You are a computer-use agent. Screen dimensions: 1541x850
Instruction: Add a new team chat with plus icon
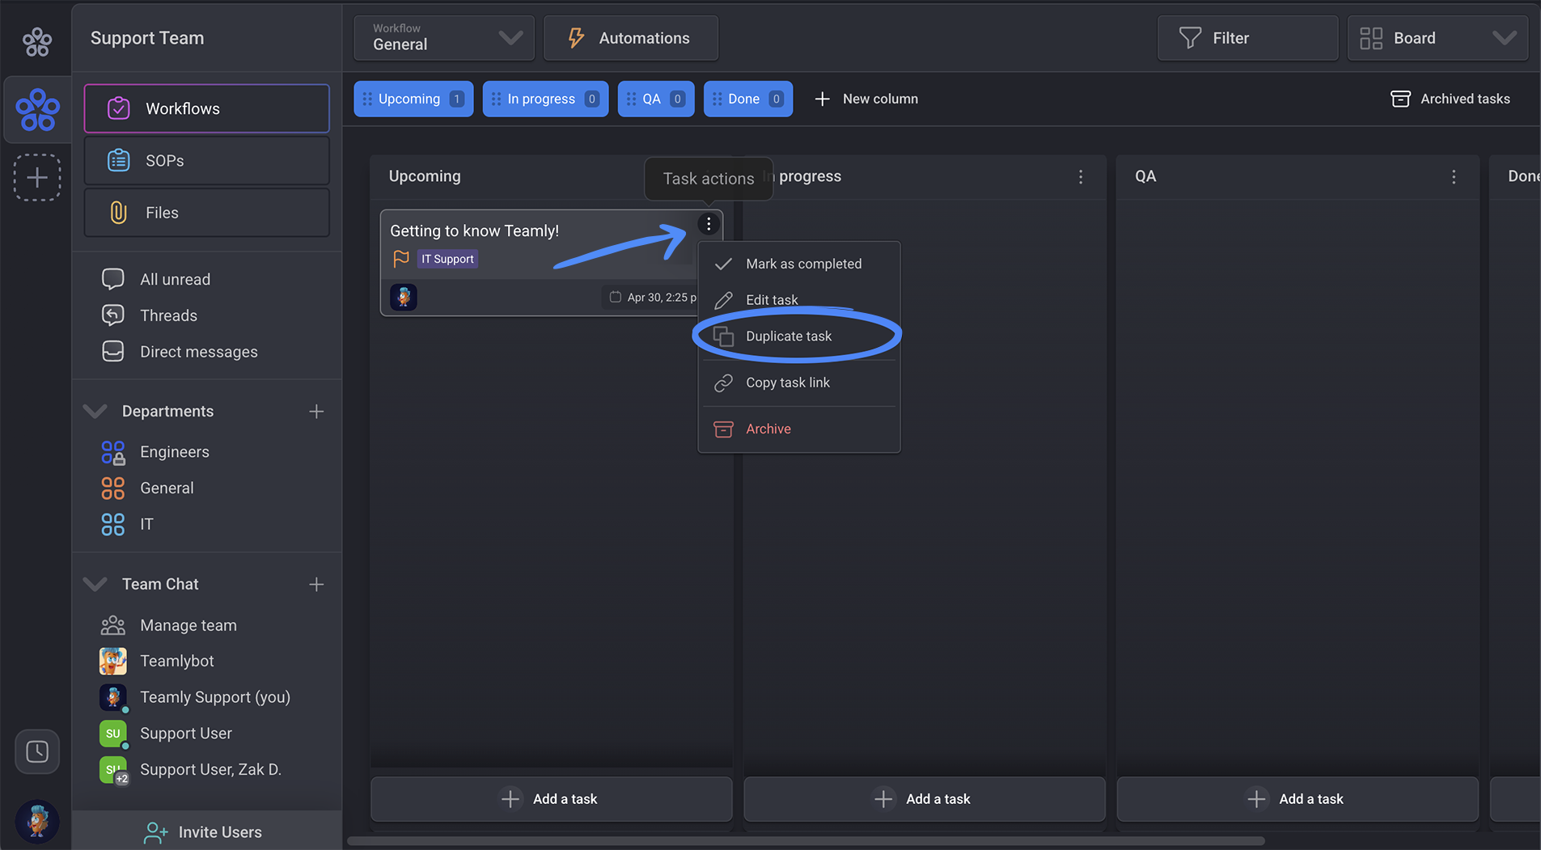pos(316,584)
